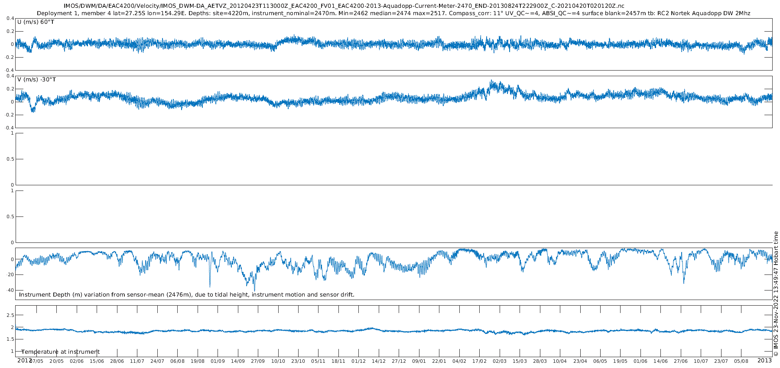Select the '14/09' date tick label
Viewport: 780px width, 368px height.
tap(238, 361)
